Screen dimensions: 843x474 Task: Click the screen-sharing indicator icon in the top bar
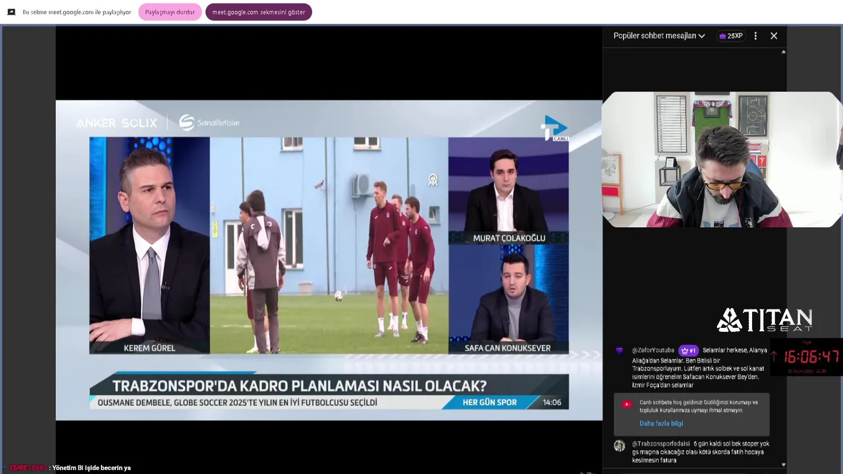pyautogui.click(x=11, y=12)
